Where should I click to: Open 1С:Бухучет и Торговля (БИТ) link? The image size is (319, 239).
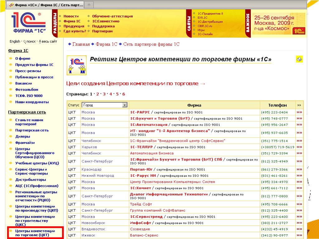coord(160,118)
